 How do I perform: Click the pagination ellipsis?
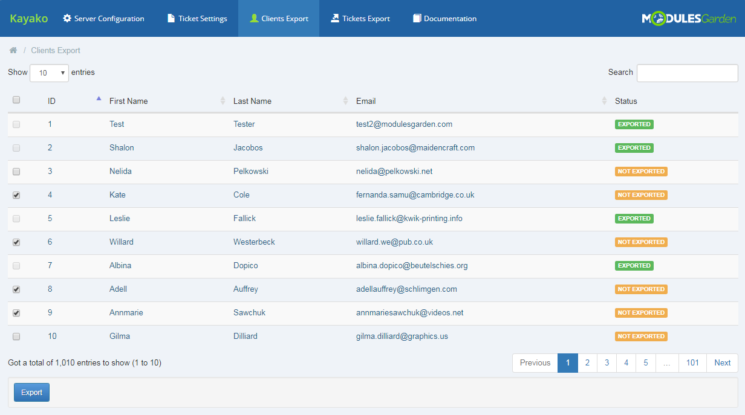coord(667,363)
